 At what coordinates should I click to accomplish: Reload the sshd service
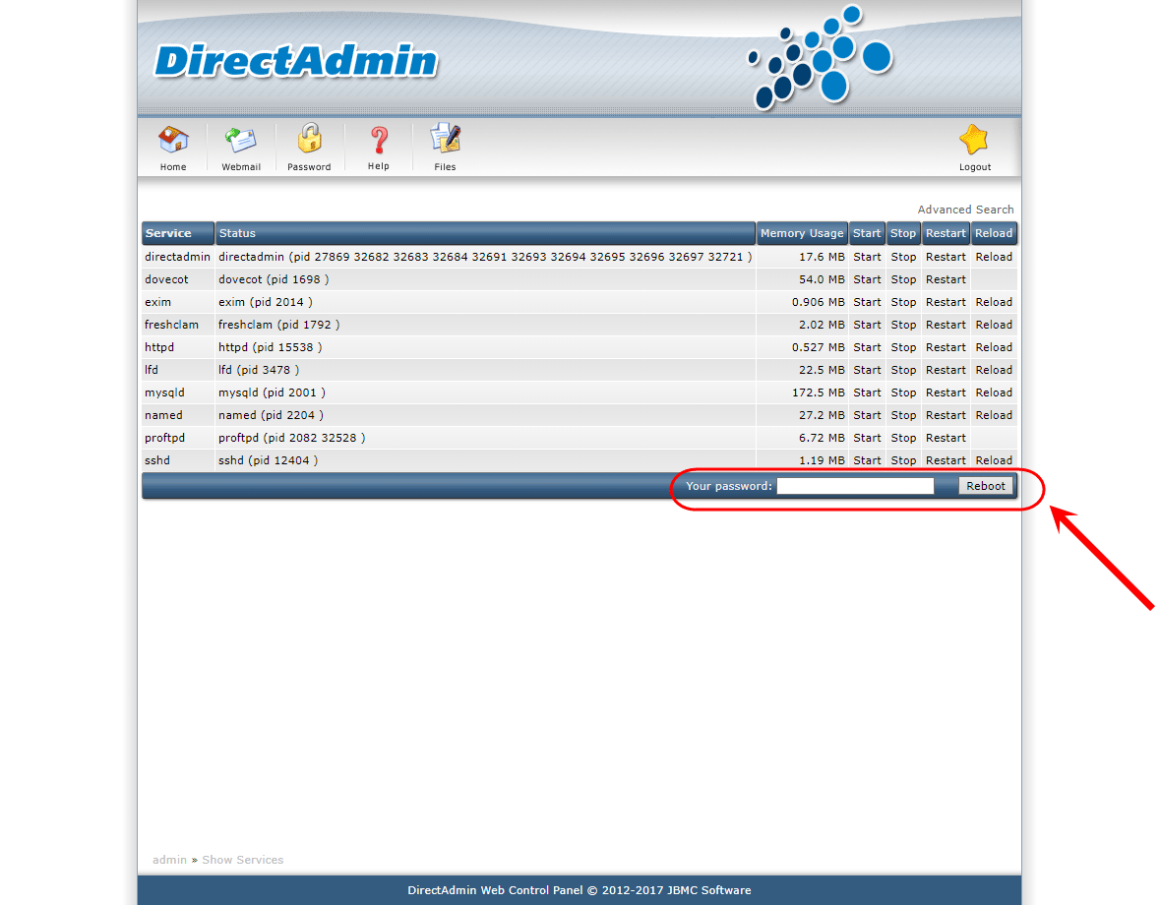[x=994, y=460]
